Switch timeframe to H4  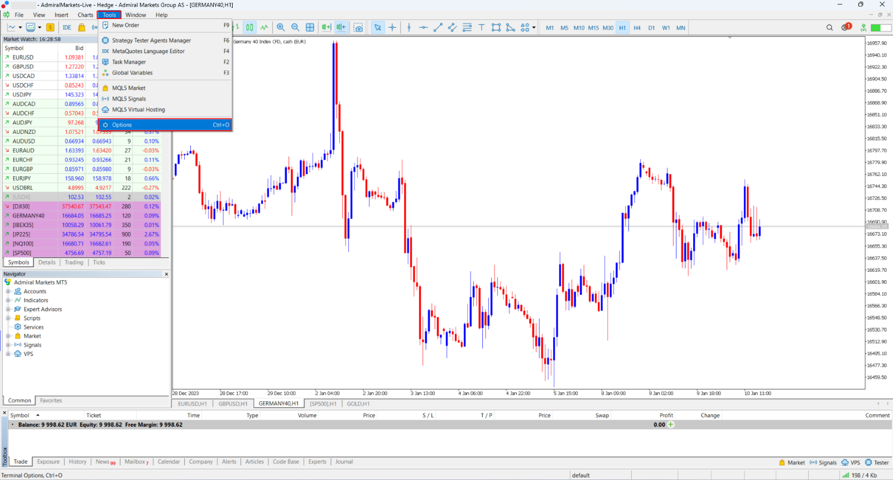click(x=637, y=27)
